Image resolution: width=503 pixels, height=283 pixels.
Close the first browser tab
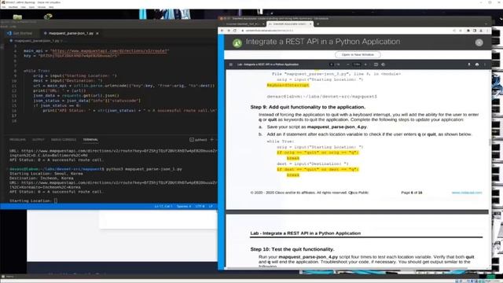coord(264,24)
